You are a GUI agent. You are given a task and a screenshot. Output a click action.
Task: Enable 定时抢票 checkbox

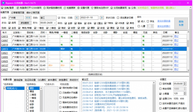160,84
